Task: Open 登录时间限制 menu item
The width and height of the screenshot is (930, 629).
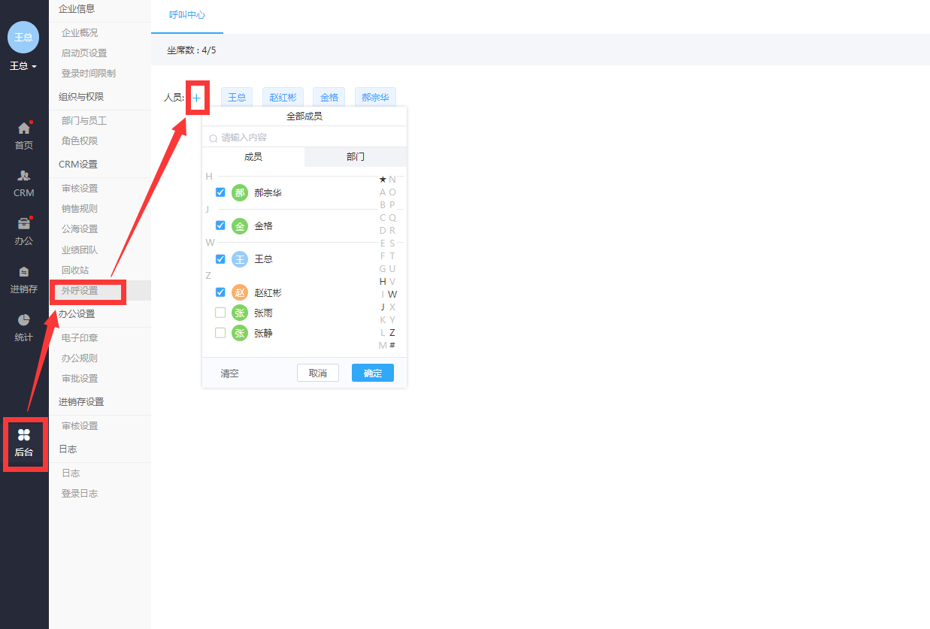Action: tap(89, 74)
